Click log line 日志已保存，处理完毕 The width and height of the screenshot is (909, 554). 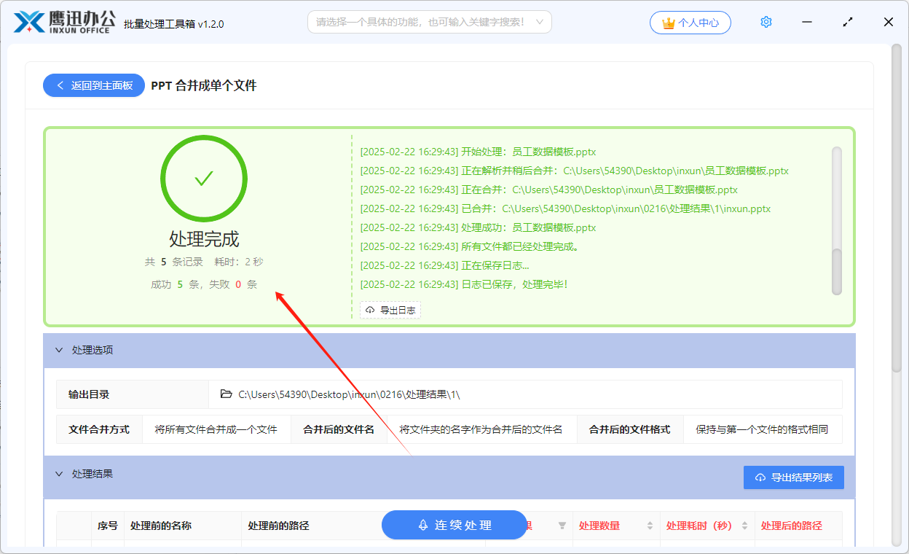(463, 284)
